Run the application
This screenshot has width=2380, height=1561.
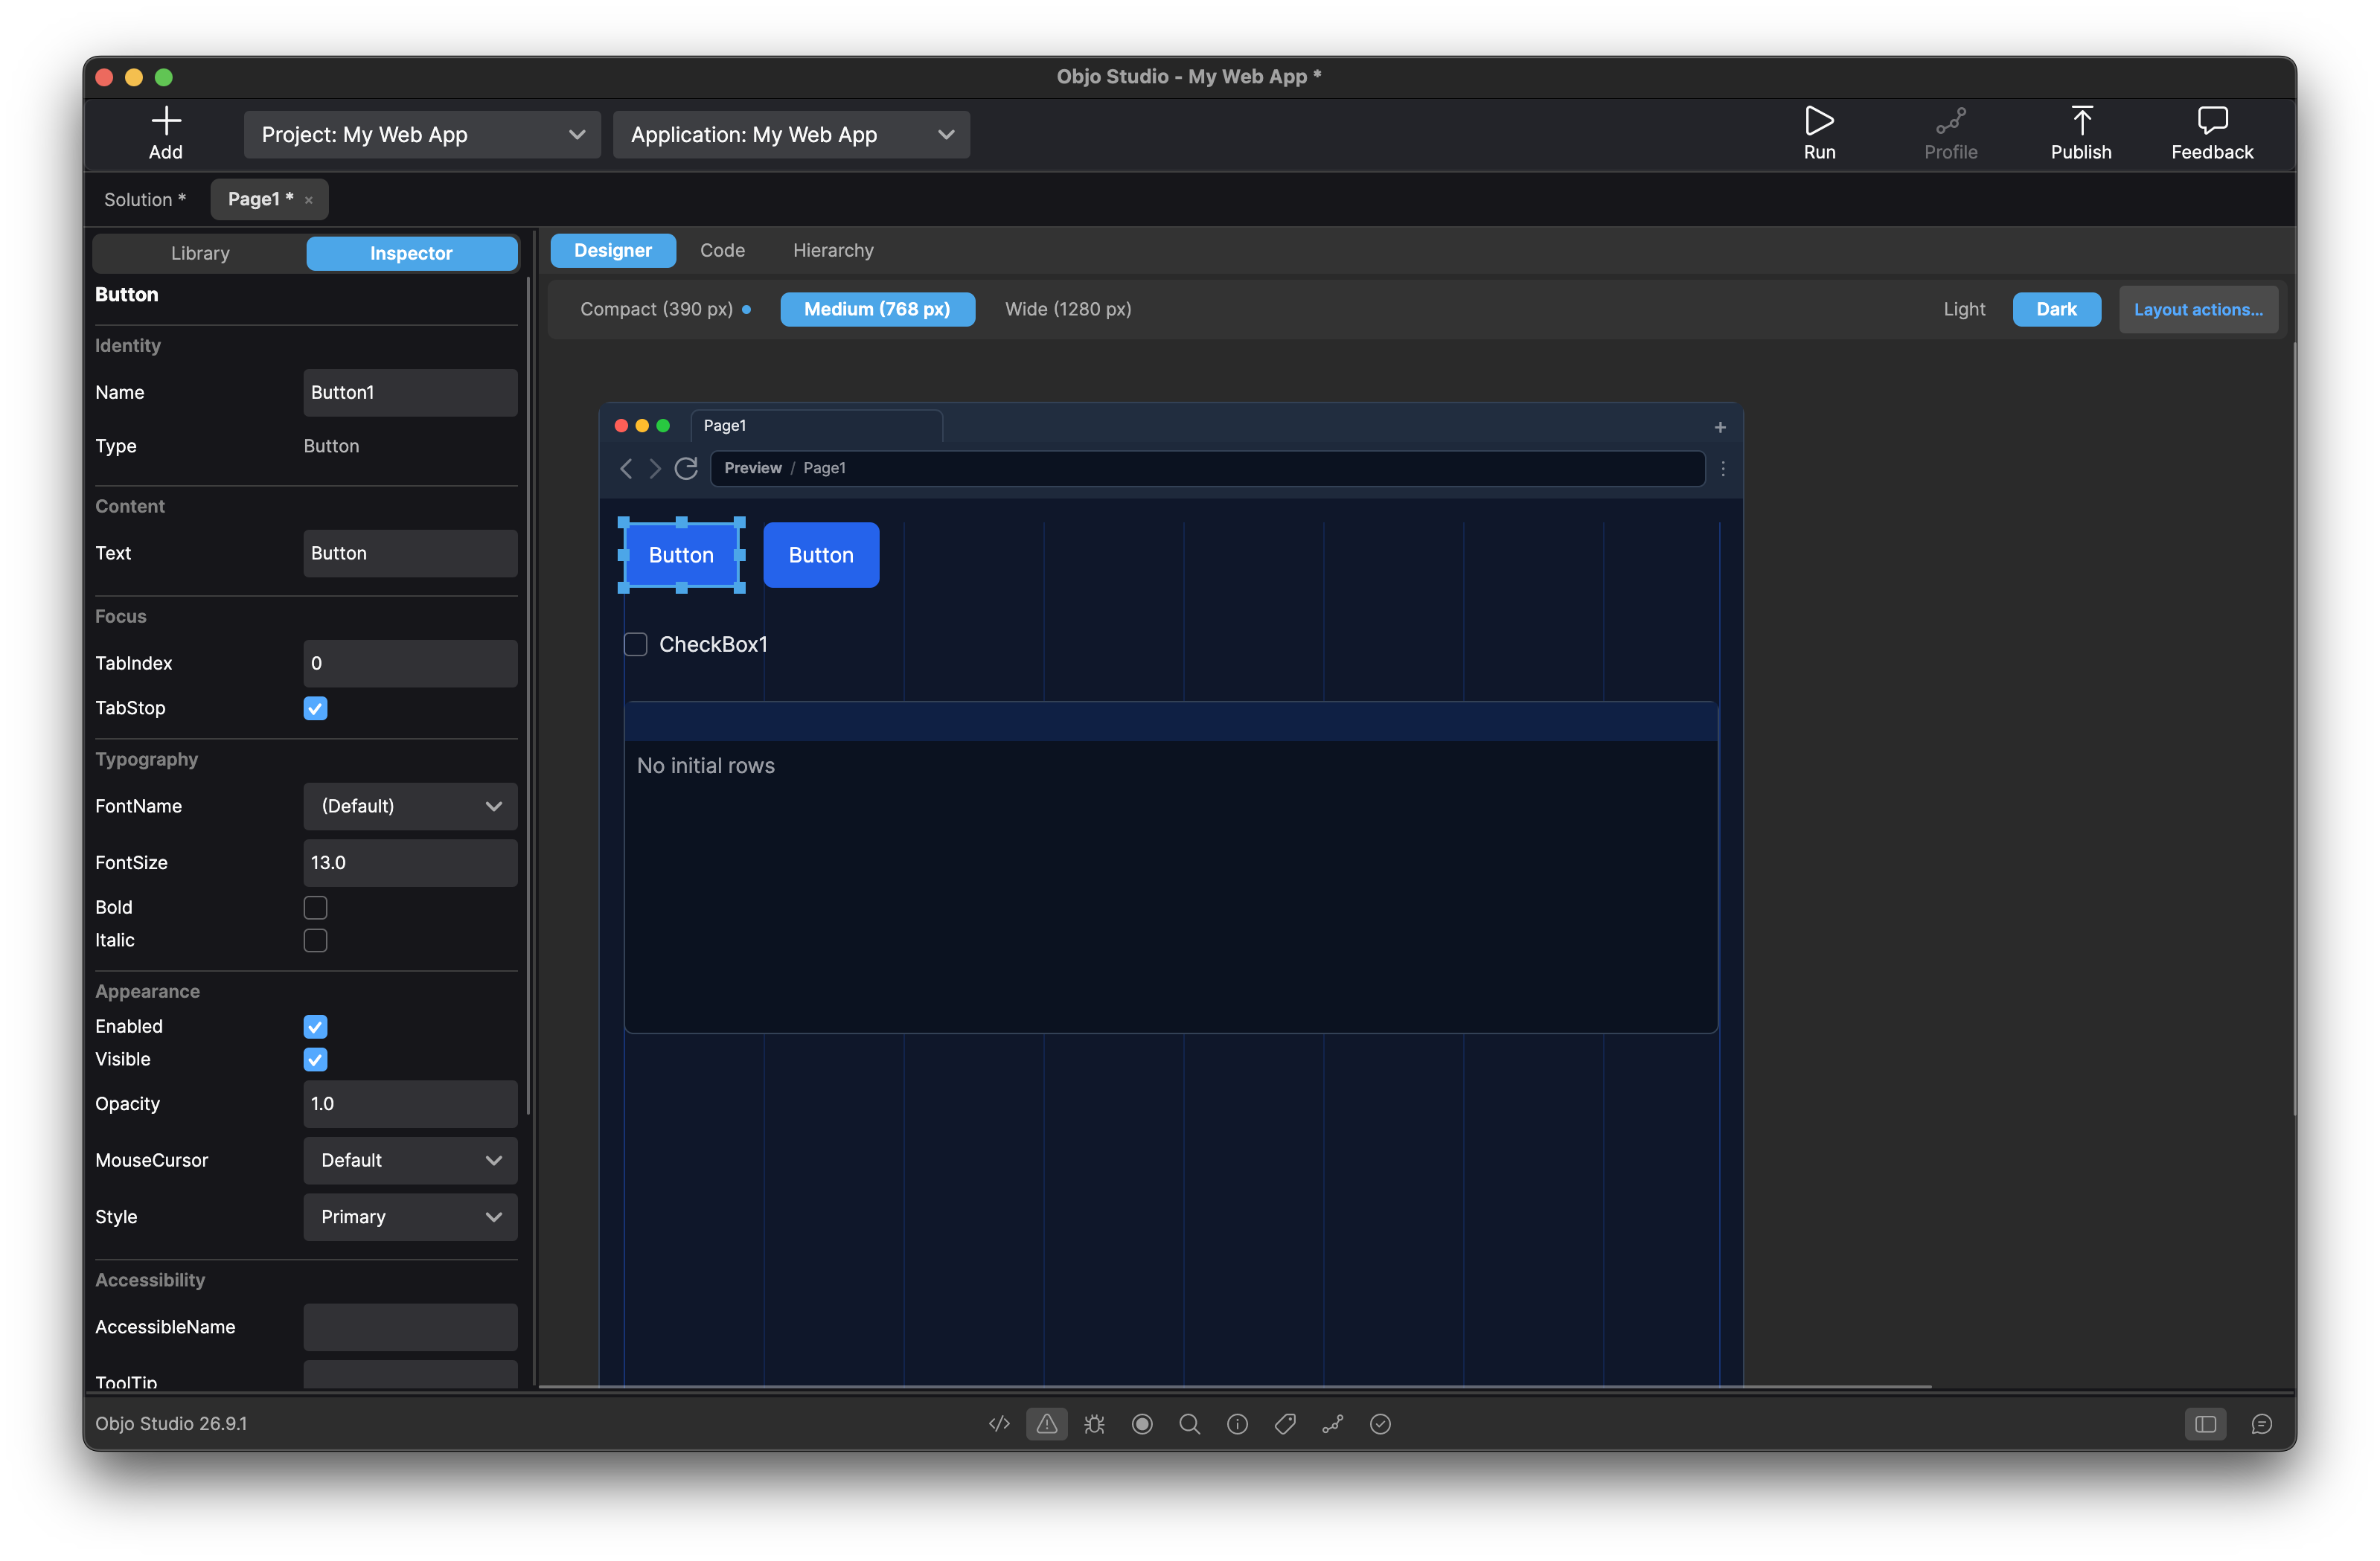click(1819, 133)
